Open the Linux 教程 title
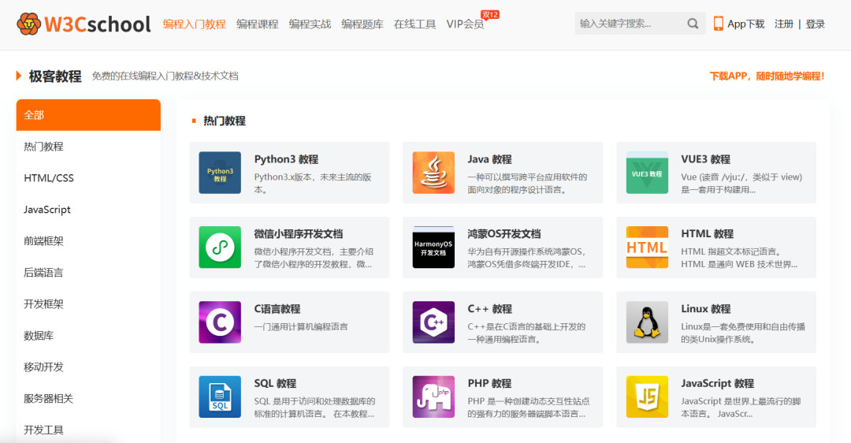 tap(705, 309)
